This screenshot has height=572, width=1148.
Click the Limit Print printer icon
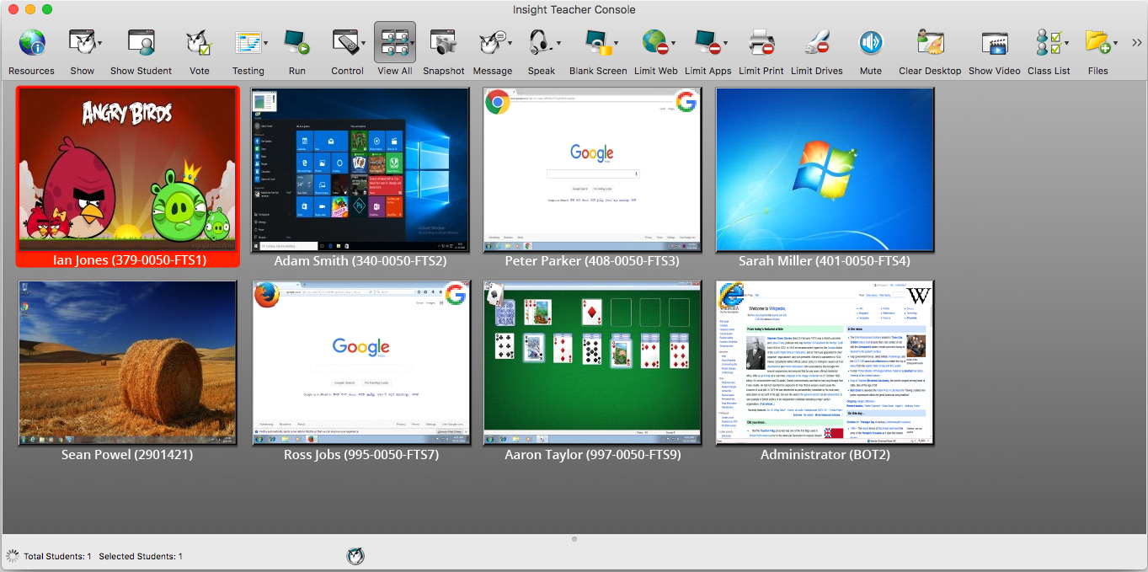click(761, 42)
